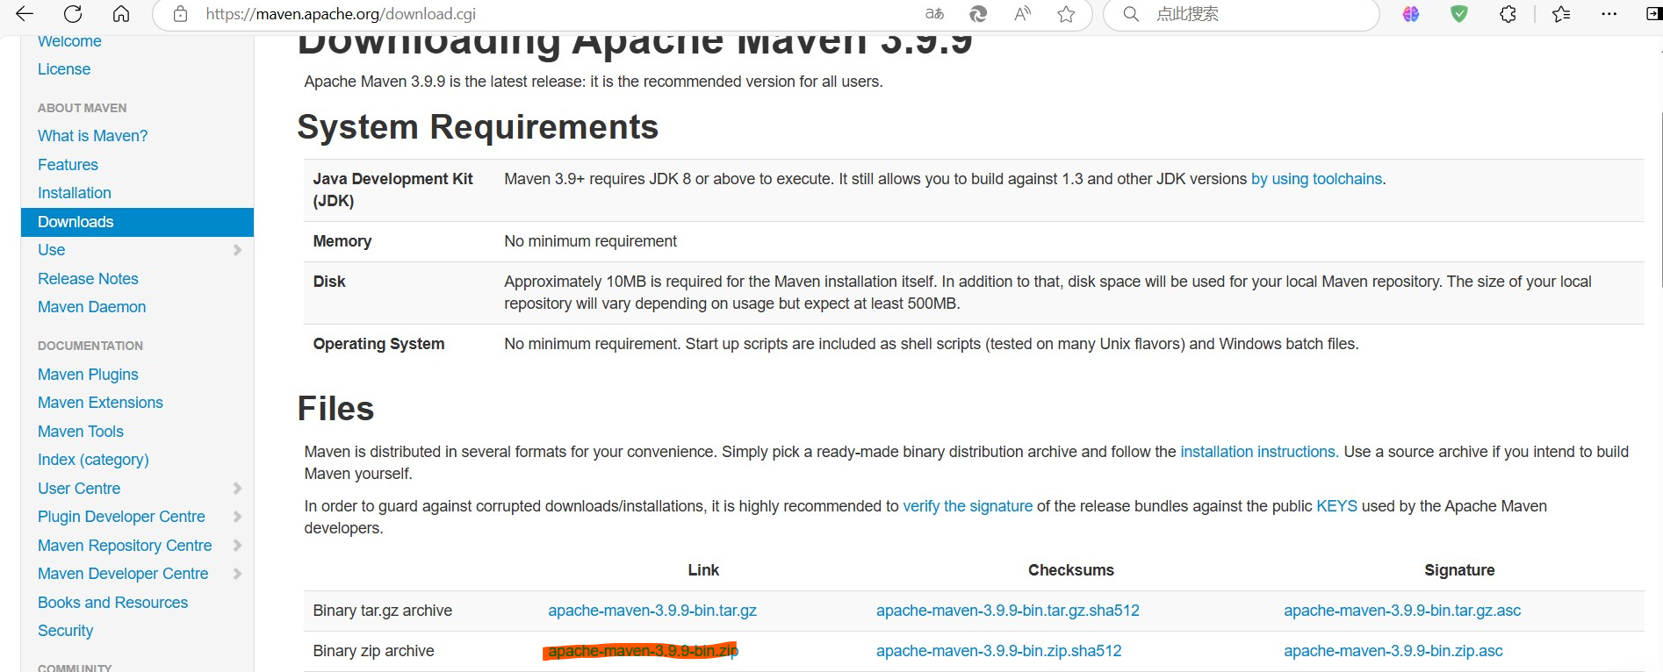Image resolution: width=1663 pixels, height=672 pixels.
Task: View site info lock icon
Action: point(180,14)
